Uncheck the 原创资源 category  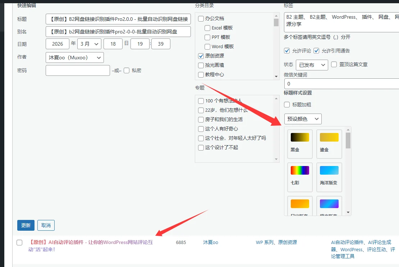(x=201, y=56)
